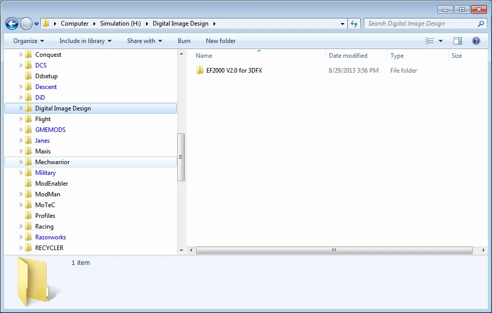Open the Organize menu

click(29, 41)
